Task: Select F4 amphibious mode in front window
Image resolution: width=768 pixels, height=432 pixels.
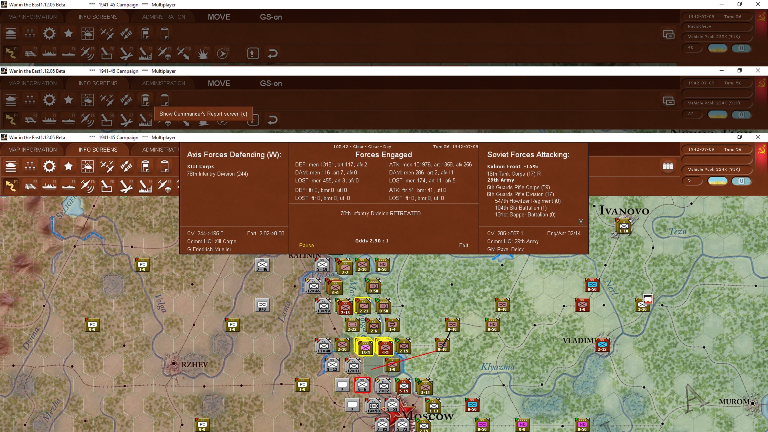Action: (68, 186)
